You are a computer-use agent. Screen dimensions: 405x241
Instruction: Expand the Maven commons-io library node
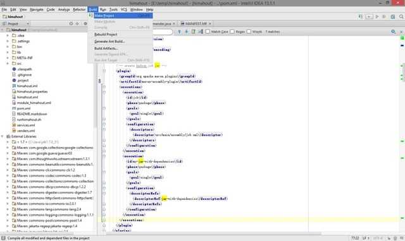coord(8,204)
